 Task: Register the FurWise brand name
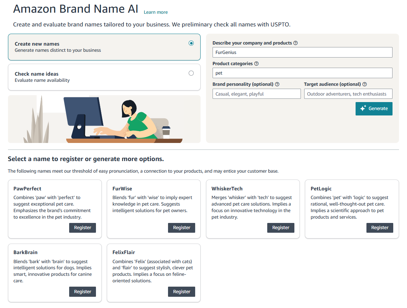point(181,228)
